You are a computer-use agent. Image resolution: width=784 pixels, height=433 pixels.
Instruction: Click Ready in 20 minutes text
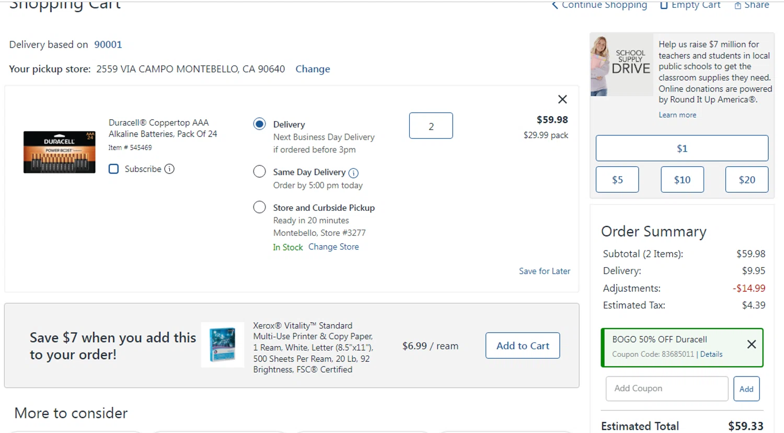tap(311, 220)
